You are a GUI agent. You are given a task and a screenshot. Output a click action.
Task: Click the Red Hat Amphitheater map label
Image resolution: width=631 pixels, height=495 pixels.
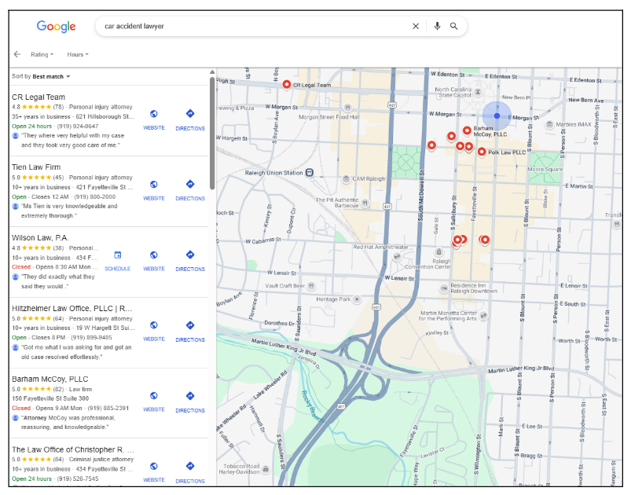[380, 247]
